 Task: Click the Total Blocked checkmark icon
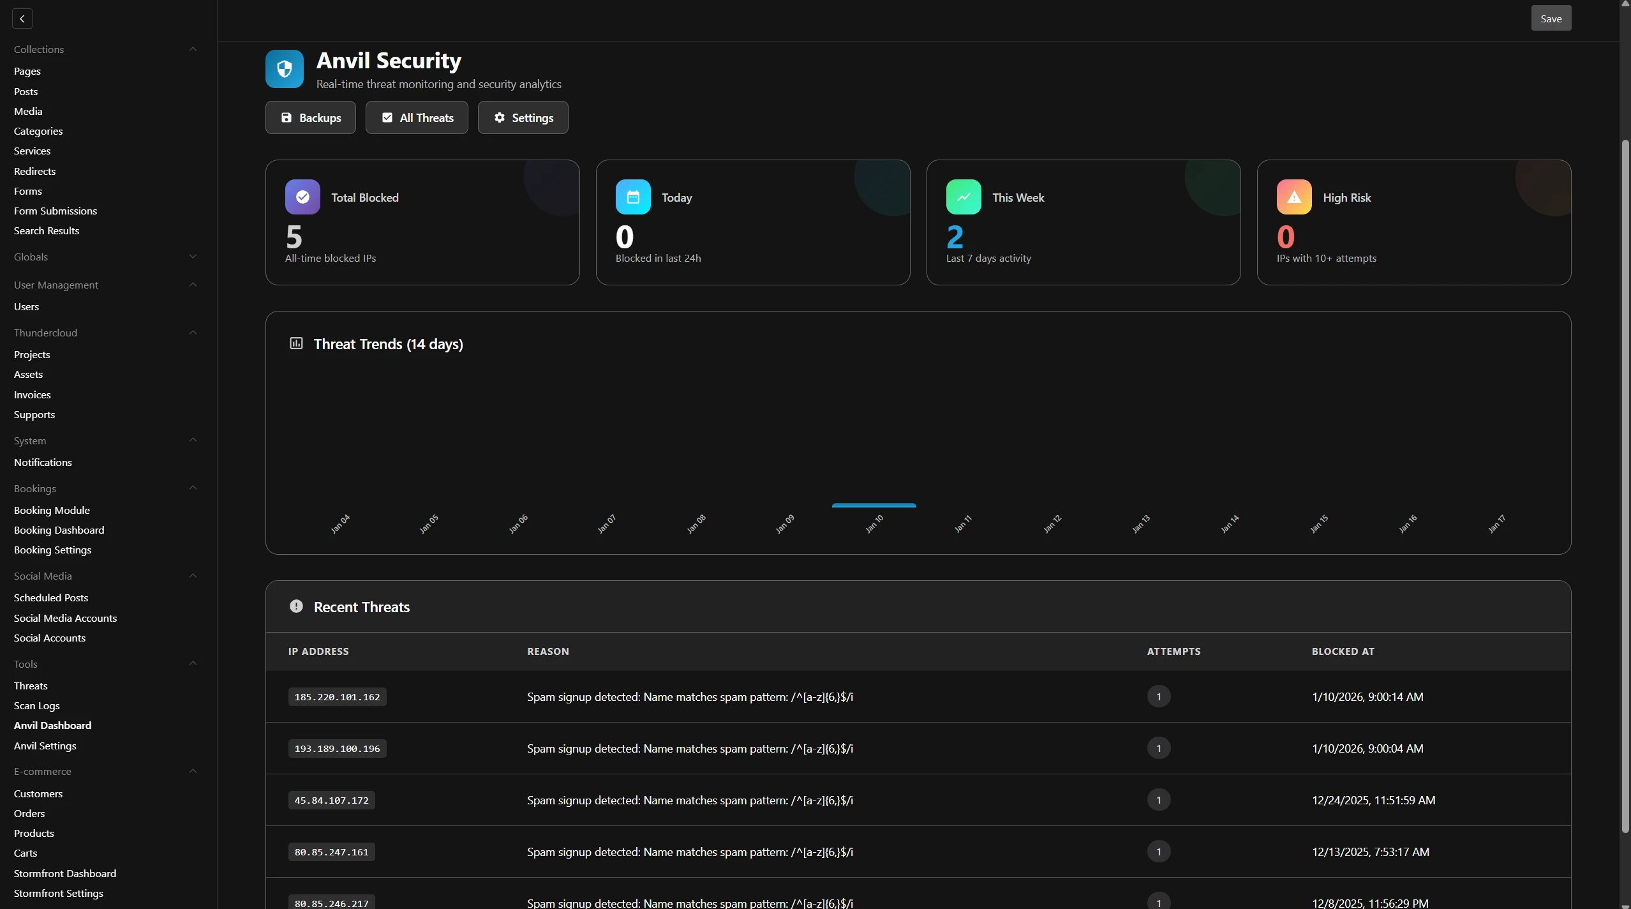coord(302,197)
